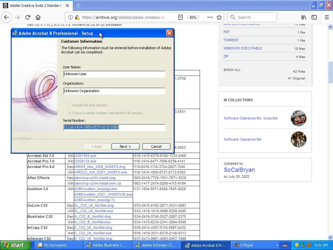The width and height of the screenshot is (333, 250).
Task: Download ADBEAudition_loopolgy.7z
Action: (95, 200)
